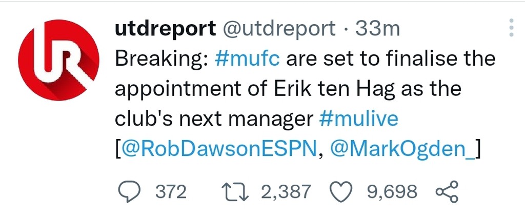
Task: View the 2,387 retweets count
Action: 286,192
